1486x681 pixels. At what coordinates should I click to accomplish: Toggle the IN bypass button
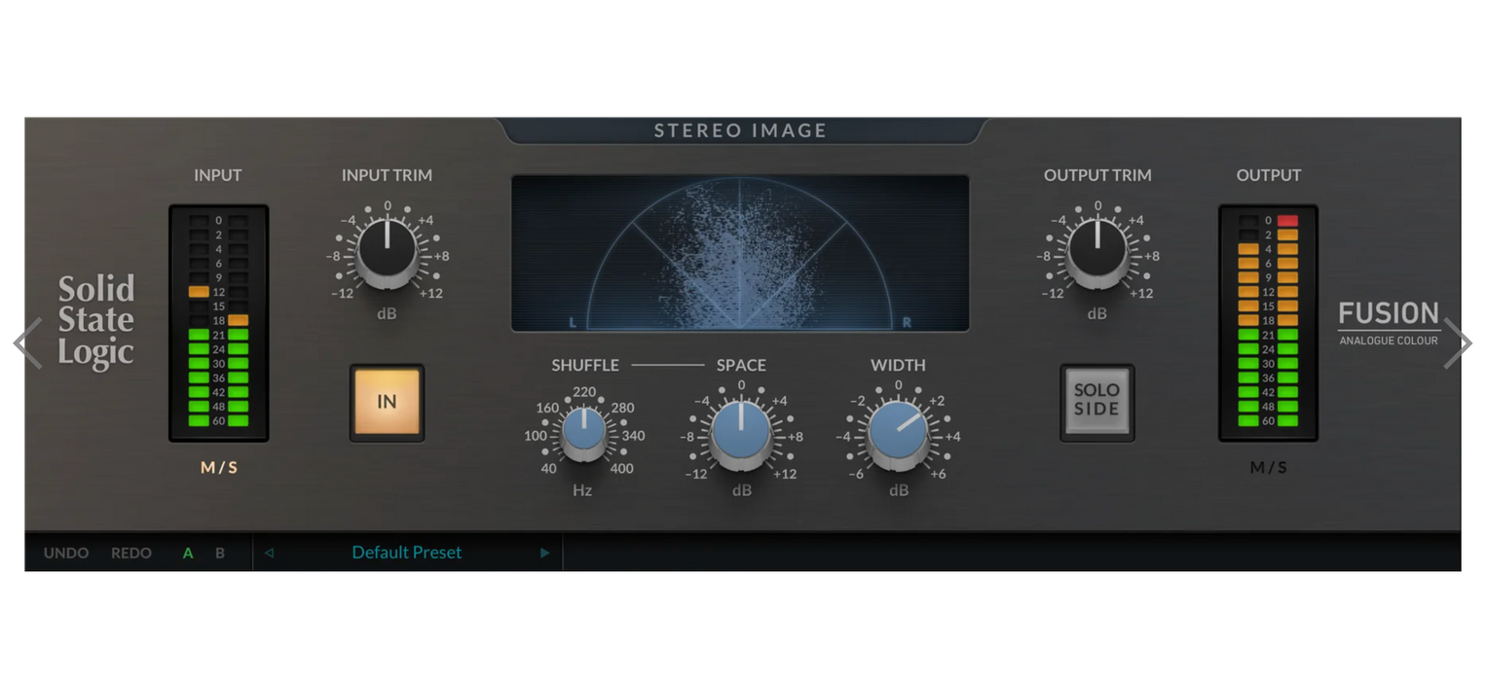(x=387, y=402)
